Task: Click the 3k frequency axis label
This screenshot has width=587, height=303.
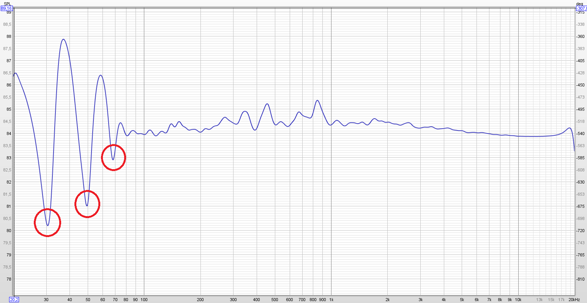Action: (x=421, y=300)
